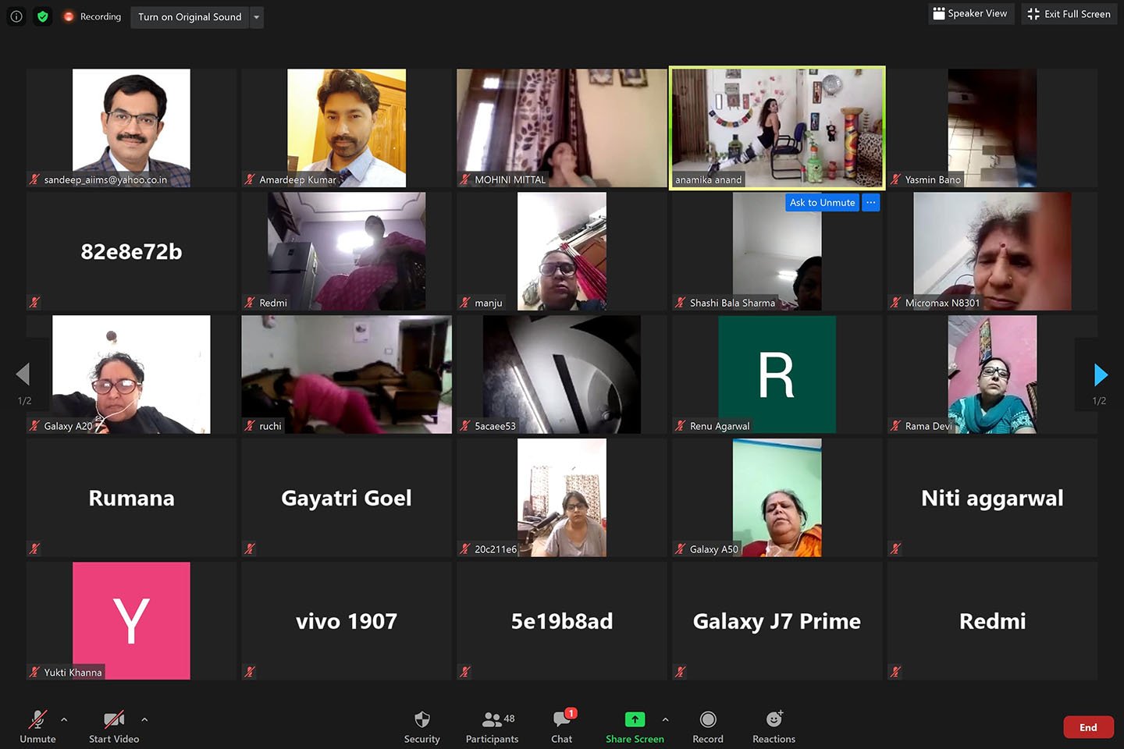Switch to Speaker View
The image size is (1124, 749).
969,14
